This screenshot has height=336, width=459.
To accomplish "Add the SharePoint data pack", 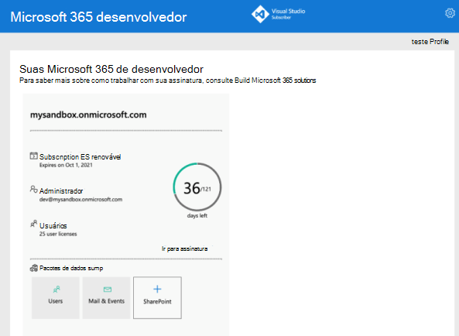I will 157,297.
